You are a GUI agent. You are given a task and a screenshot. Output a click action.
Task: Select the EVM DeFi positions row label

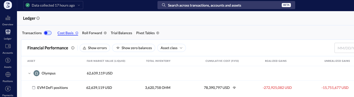point(52,88)
